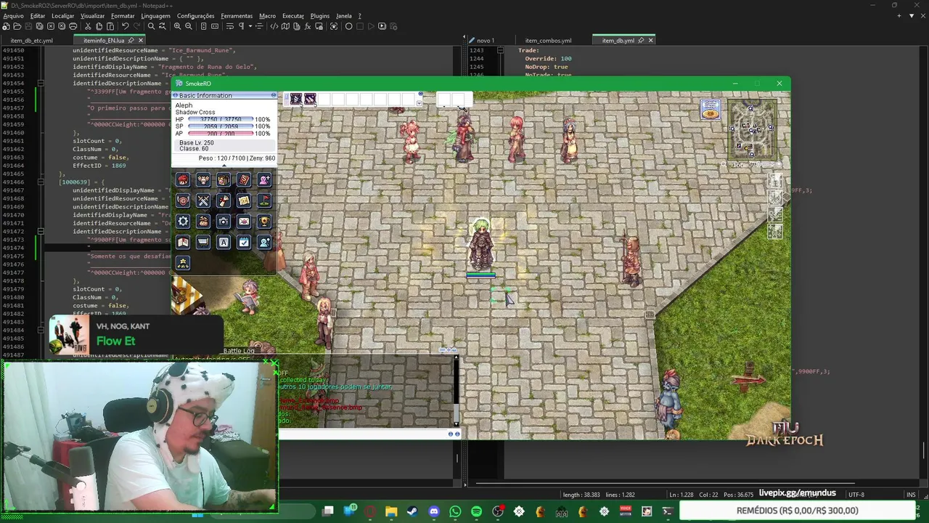Open the guild emblem G icon
The height and width of the screenshot is (523, 929).
pos(183,200)
